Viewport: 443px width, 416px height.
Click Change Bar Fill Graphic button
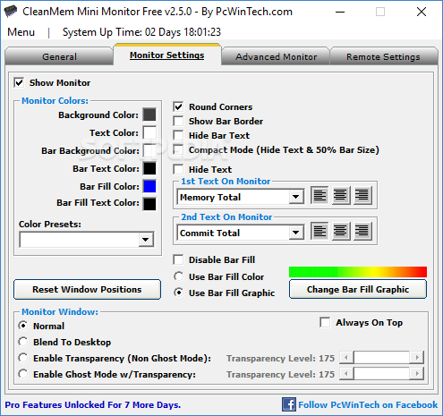[x=358, y=289]
